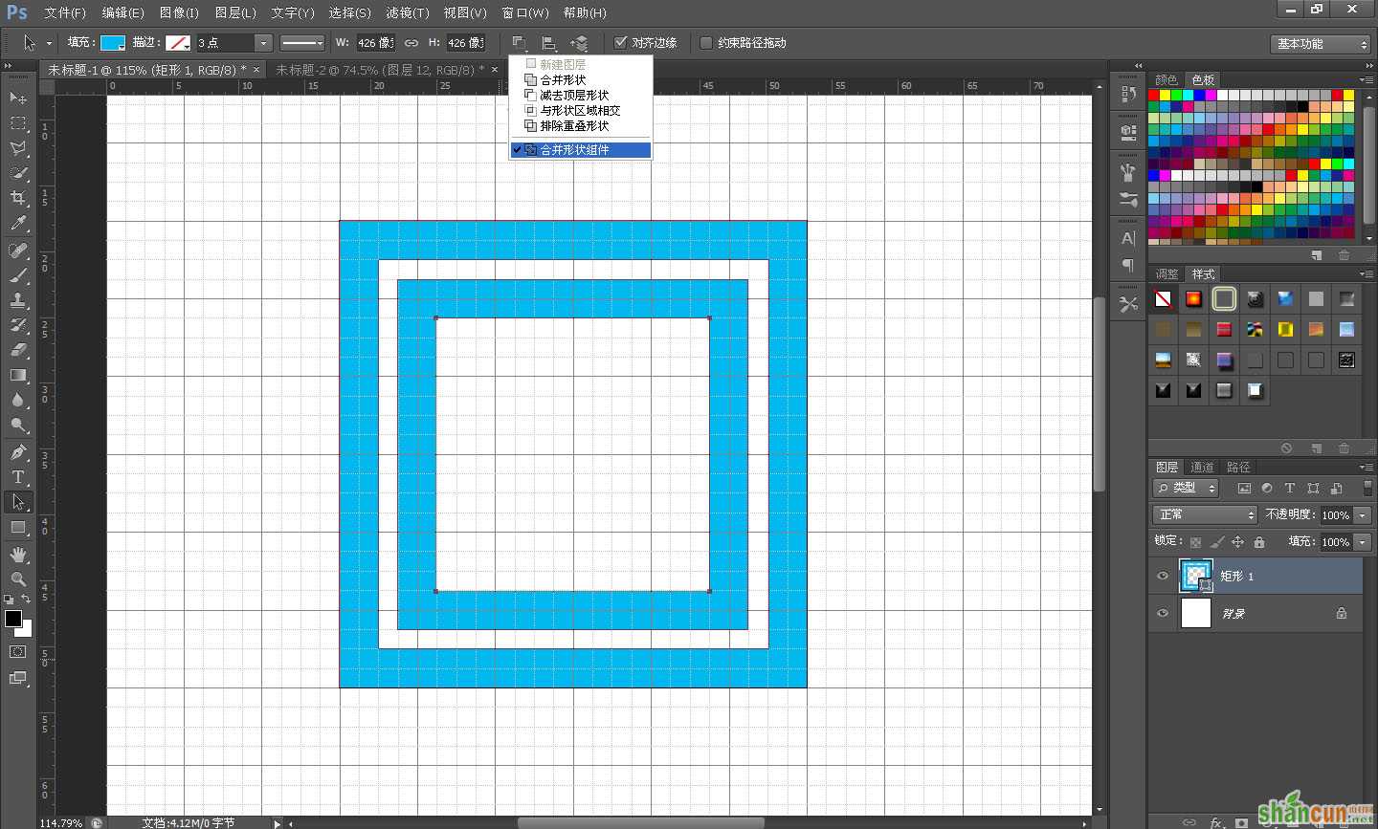
Task: Select the Brush tool
Action: [18, 275]
